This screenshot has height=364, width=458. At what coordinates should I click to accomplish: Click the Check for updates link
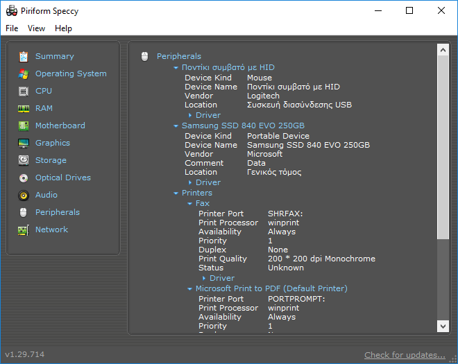405,355
